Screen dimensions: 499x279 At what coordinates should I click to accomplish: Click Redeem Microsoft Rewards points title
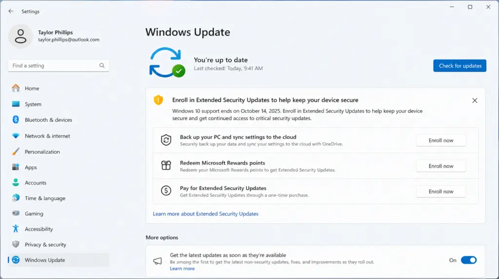click(222, 163)
